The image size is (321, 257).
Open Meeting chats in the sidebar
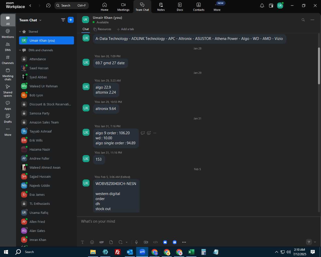pos(8,74)
